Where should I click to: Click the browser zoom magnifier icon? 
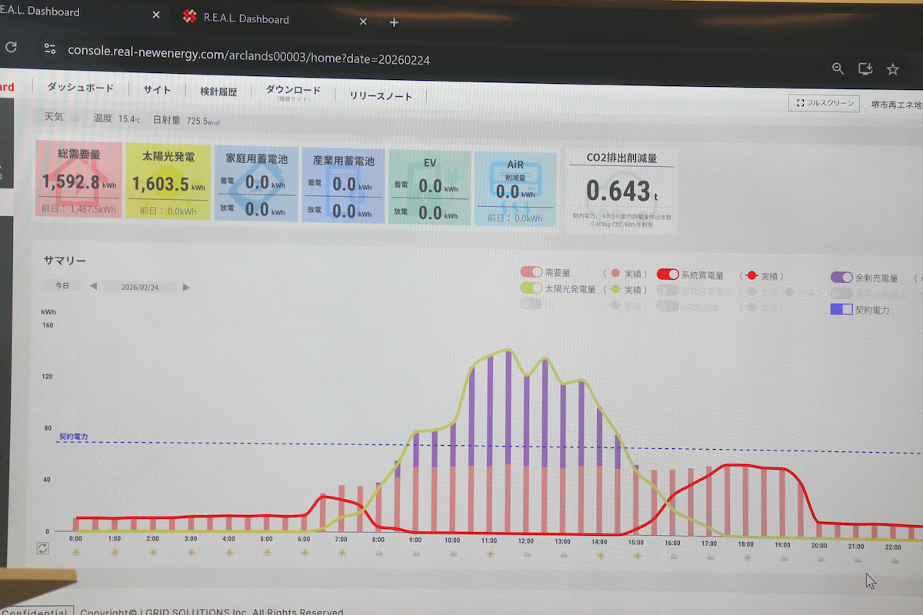838,69
